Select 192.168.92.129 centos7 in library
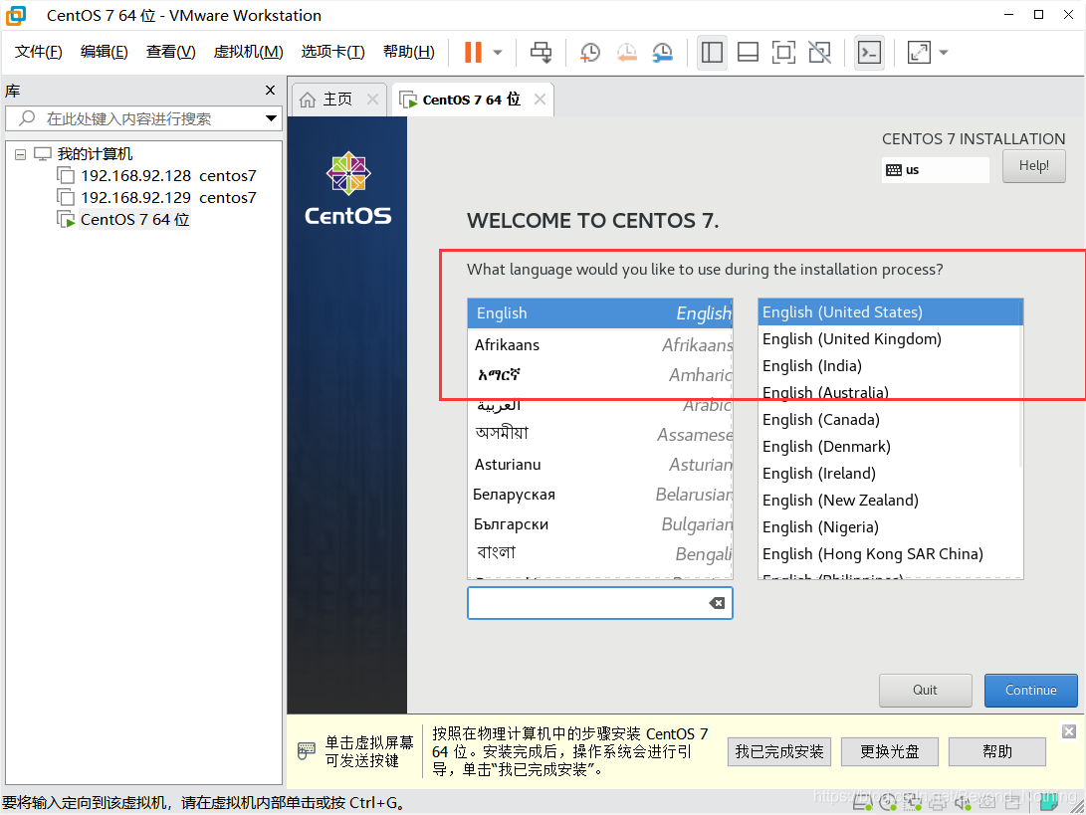Screen dimensions: 1086x815 pyautogui.click(x=156, y=198)
